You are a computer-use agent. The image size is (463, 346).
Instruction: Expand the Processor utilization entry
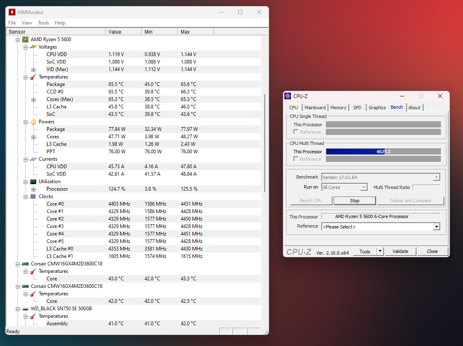tap(33, 189)
